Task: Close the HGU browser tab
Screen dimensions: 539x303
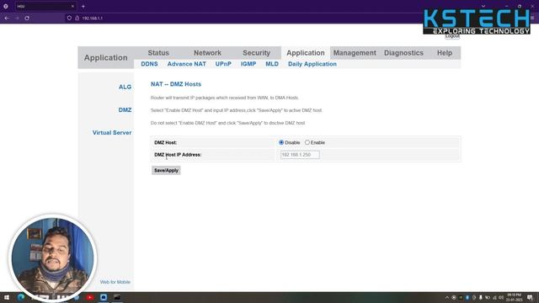Action: pyautogui.click(x=72, y=6)
